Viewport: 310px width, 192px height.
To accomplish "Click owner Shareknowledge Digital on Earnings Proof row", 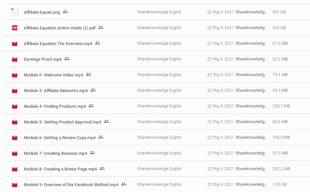I will 159,59.
